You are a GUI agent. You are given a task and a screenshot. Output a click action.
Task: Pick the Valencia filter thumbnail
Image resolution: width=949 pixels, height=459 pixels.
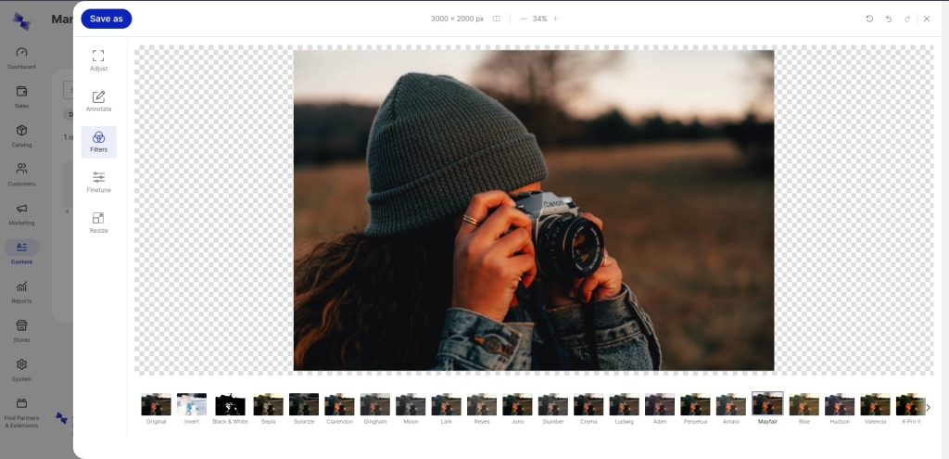point(875,404)
